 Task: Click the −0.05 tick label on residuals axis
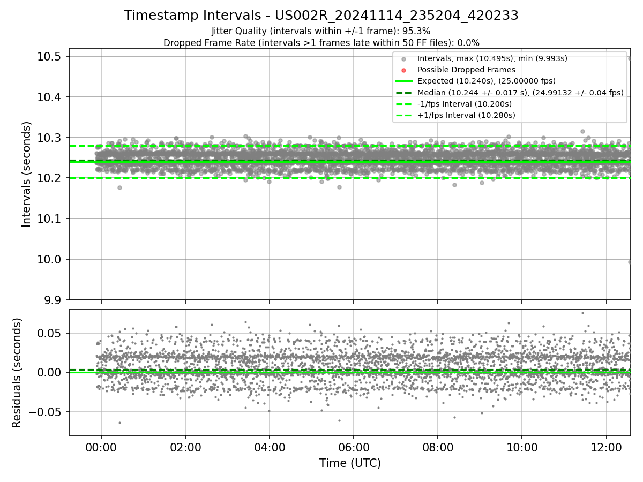pyautogui.click(x=46, y=412)
